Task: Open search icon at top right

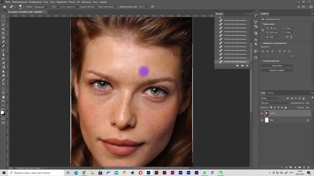Action: click(x=299, y=7)
